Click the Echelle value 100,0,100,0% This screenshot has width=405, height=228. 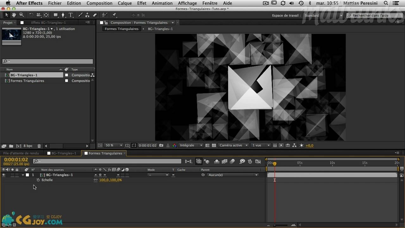(x=110, y=180)
